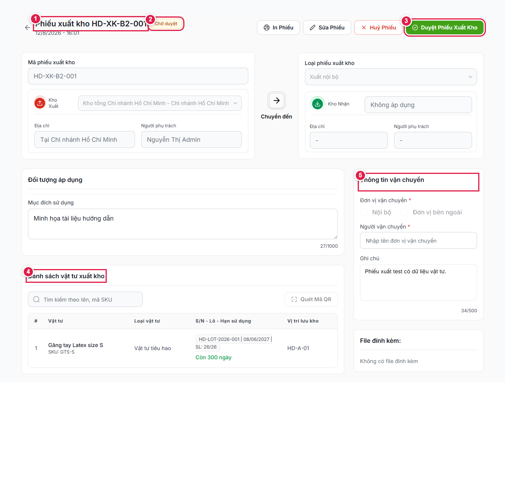Click the Mục đích sử dụng text area
The image size is (505, 485).
[x=182, y=224]
